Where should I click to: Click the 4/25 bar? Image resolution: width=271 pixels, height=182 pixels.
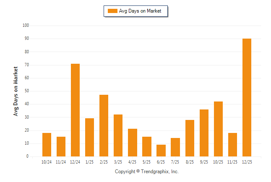pos(133,143)
